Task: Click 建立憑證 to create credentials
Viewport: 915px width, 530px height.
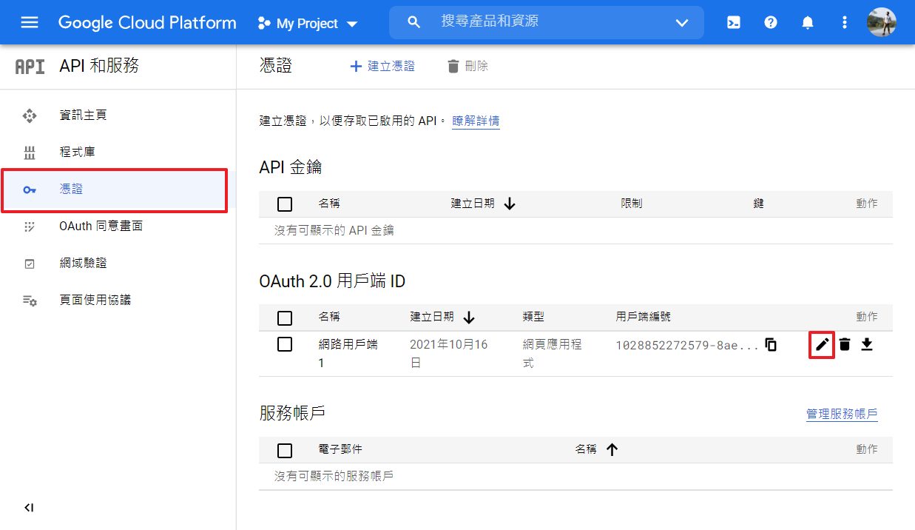Action: [x=382, y=67]
